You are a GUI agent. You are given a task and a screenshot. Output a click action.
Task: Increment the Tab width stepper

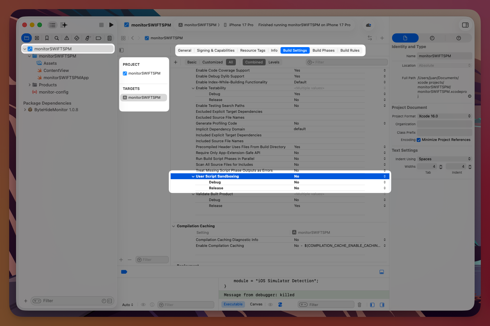click(x=441, y=165)
